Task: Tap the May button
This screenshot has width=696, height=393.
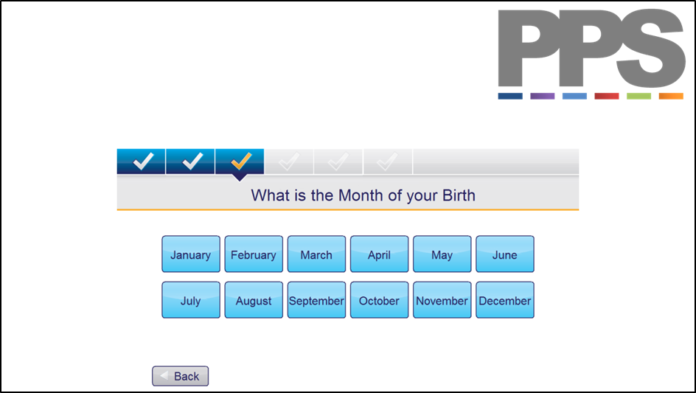Action: 442,254
